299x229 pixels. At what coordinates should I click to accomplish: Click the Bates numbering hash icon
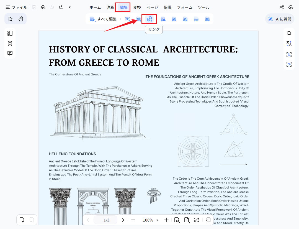[207, 19]
